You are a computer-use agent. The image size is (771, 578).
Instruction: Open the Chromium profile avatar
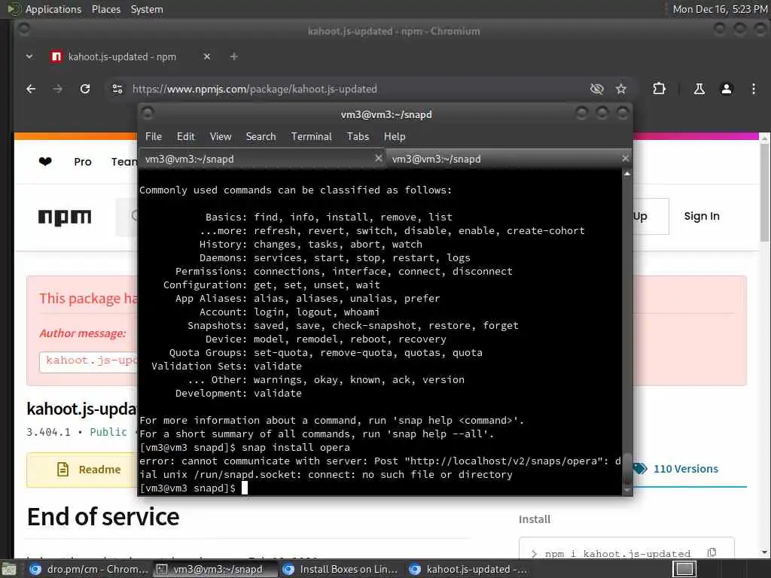[727, 89]
